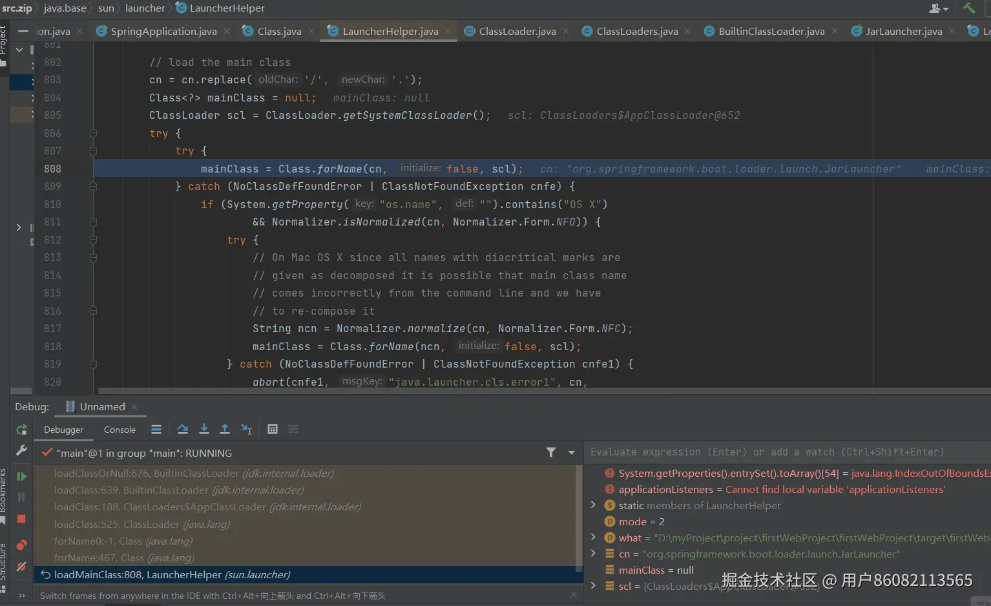Expand the 'cn' variable node

(x=593, y=554)
